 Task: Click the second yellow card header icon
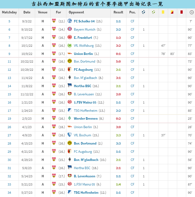(x=172, y=12)
